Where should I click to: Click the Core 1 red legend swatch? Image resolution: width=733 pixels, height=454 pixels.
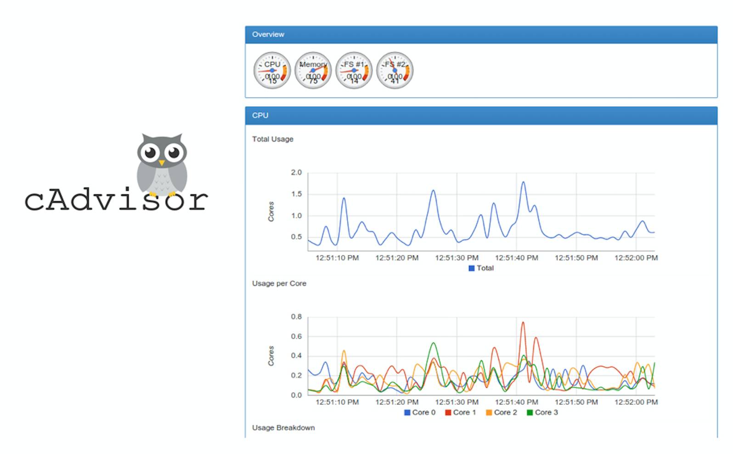[448, 413]
